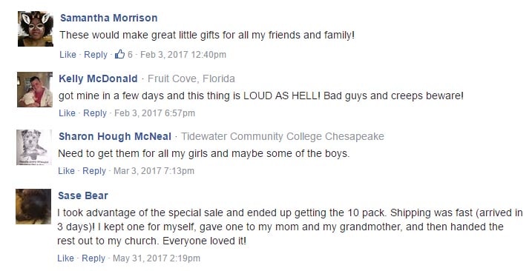The height and width of the screenshot is (271, 532).
Task: Open Kelly McDonald's profile picture
Action: click(35, 90)
